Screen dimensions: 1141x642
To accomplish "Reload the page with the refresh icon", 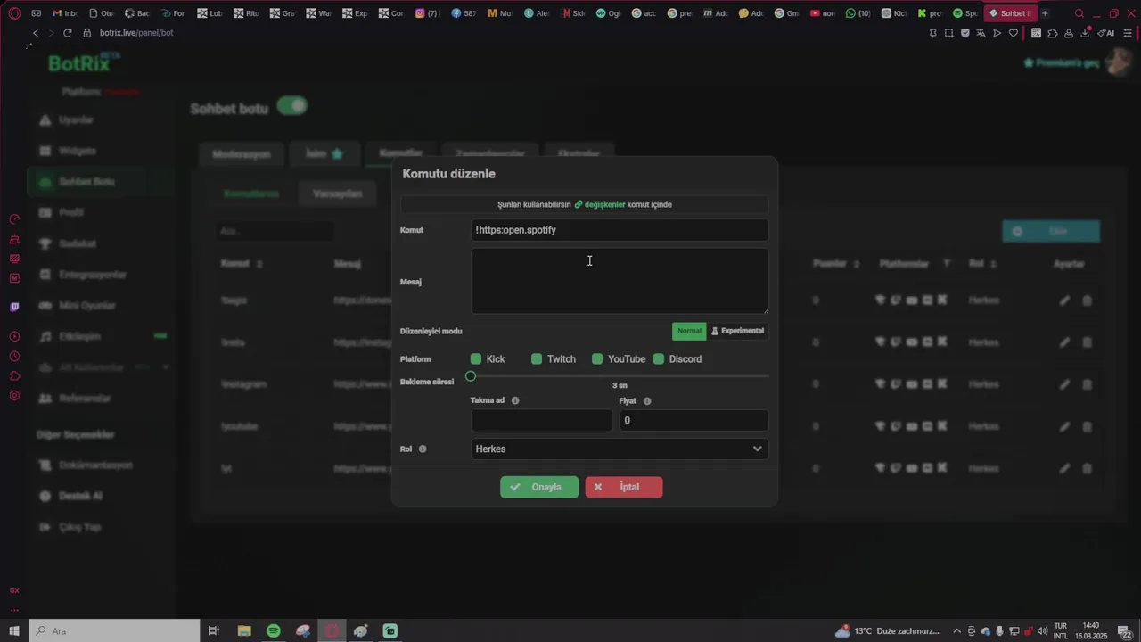I will click(67, 33).
